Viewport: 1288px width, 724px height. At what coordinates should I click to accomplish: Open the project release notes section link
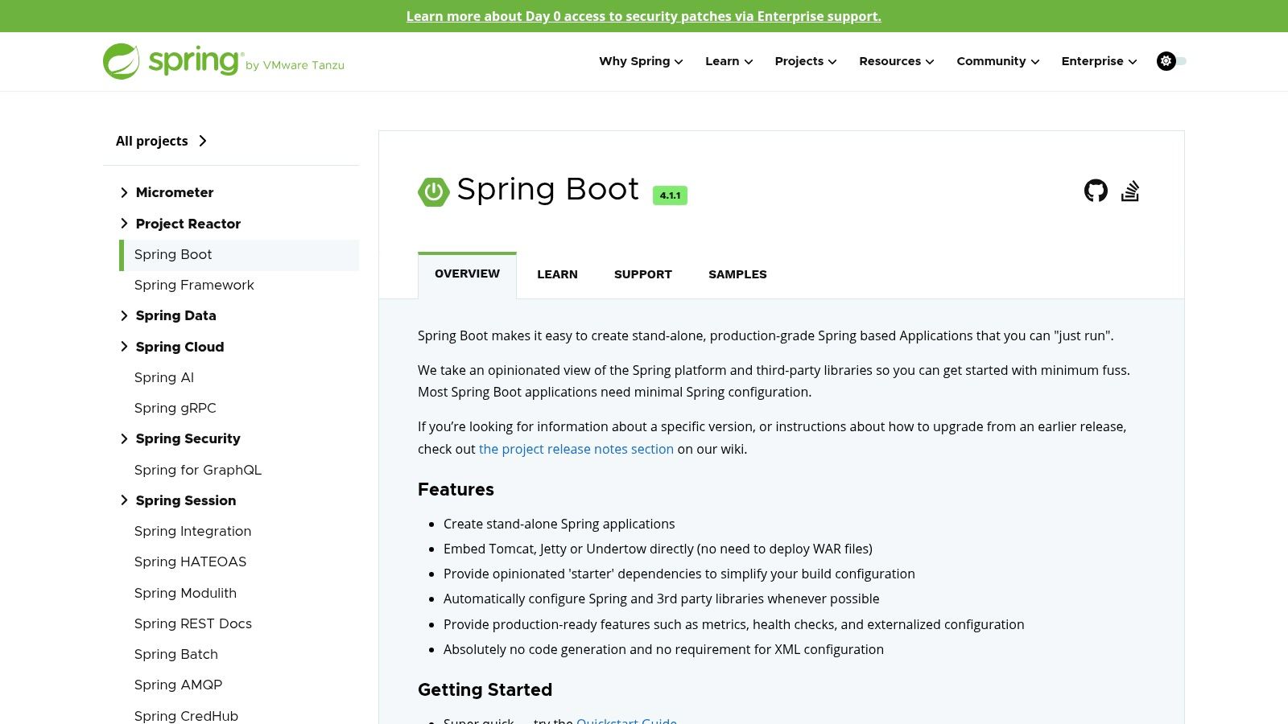(576, 449)
